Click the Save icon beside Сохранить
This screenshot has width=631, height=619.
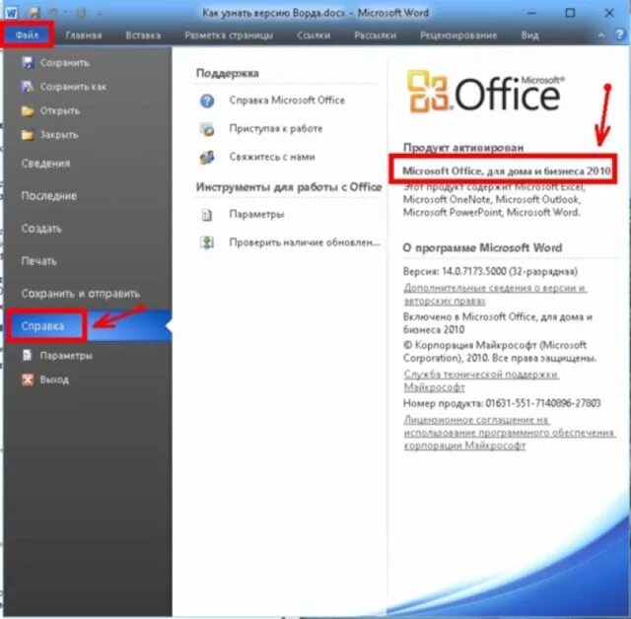pos(28,62)
